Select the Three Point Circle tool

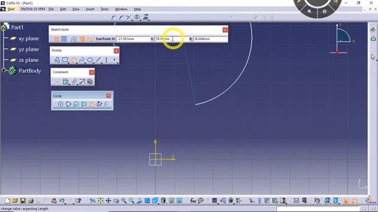pos(69,104)
